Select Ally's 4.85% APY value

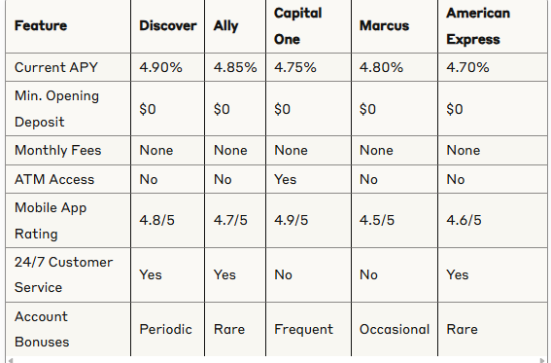[235, 67]
